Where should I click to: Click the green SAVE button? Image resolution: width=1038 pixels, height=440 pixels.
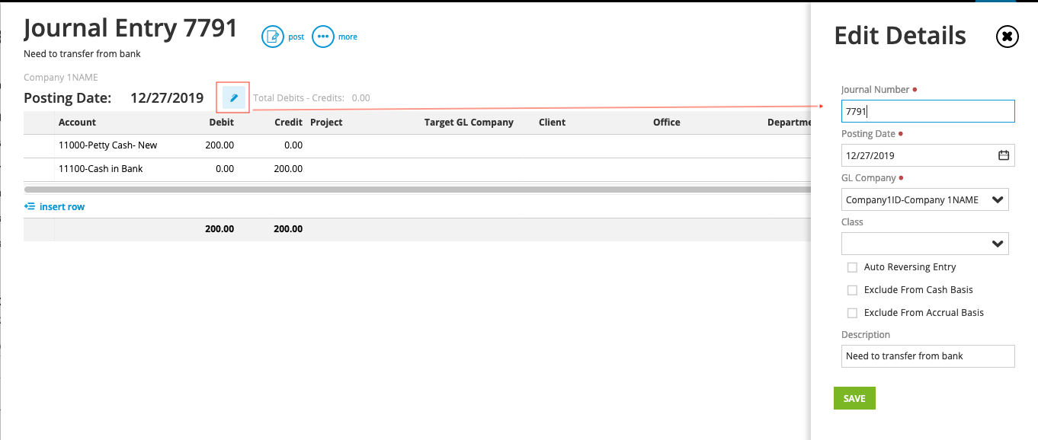coord(854,398)
